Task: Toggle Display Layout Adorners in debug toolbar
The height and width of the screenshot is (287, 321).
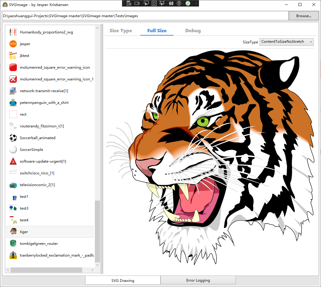Action: tap(154, 3)
